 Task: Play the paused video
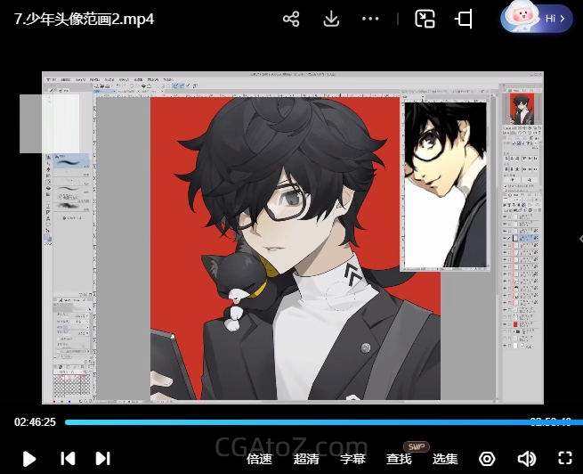[29, 459]
